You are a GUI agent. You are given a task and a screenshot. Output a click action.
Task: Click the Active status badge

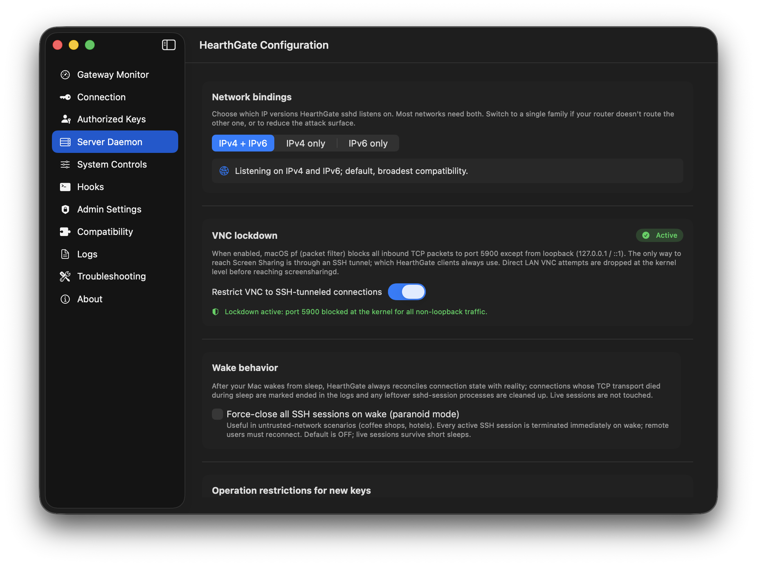point(659,235)
